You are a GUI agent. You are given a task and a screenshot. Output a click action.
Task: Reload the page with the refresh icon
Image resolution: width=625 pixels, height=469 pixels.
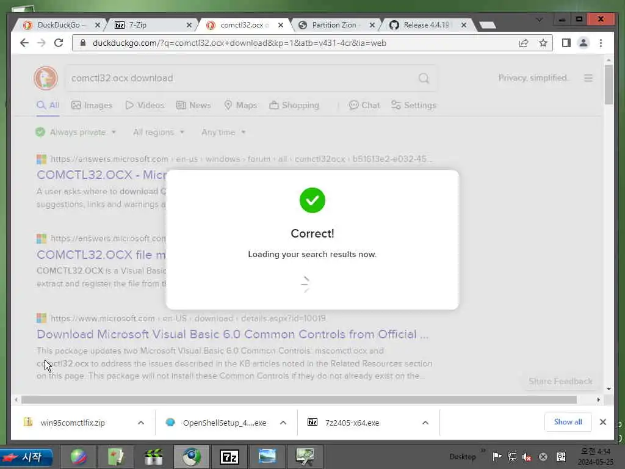click(59, 43)
